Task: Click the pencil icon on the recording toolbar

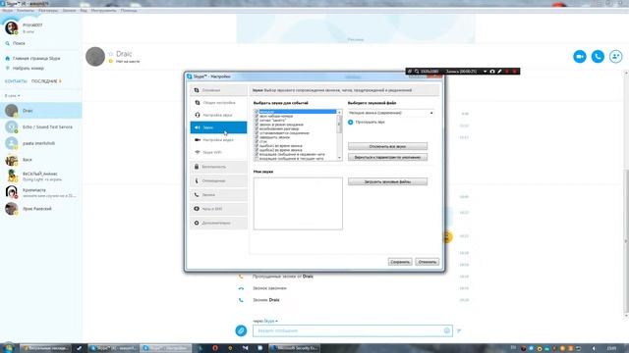Action: click(x=499, y=72)
